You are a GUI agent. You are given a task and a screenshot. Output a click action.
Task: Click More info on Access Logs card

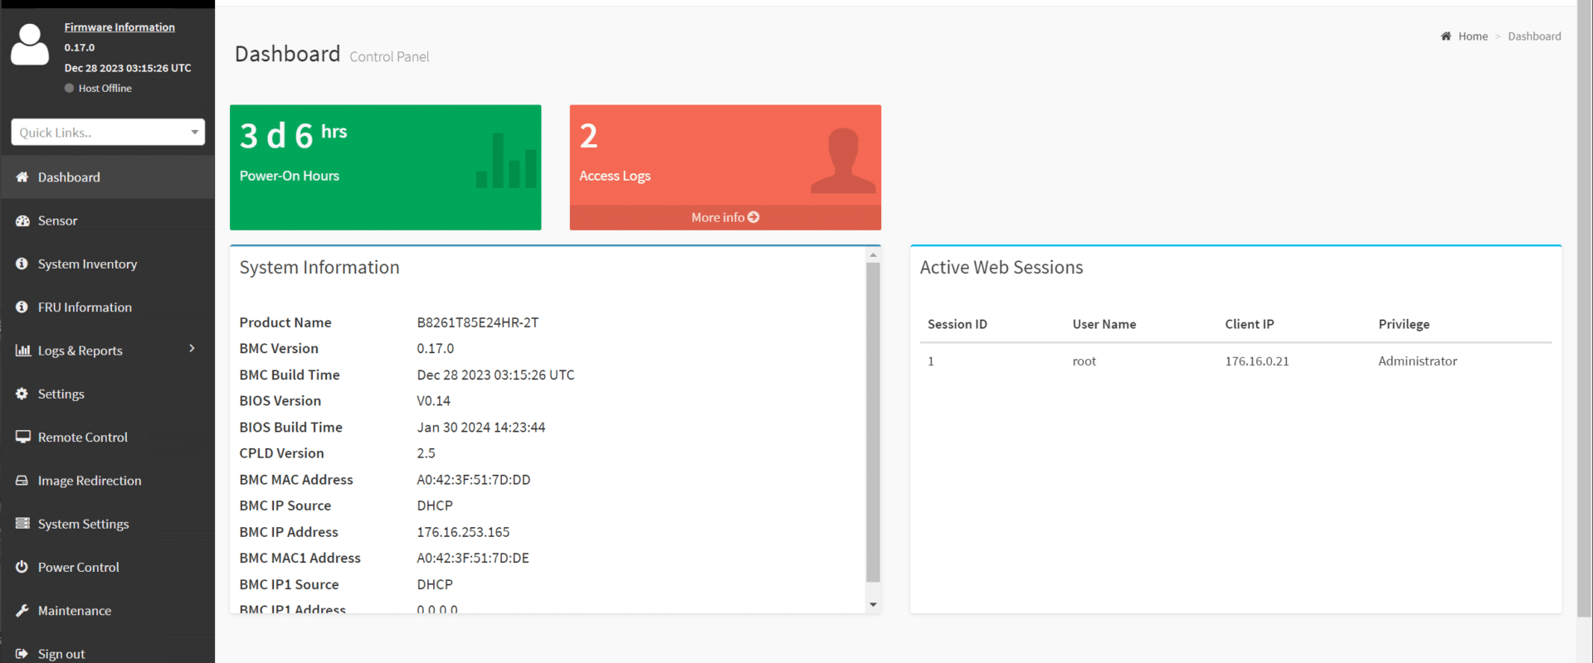[x=725, y=217]
